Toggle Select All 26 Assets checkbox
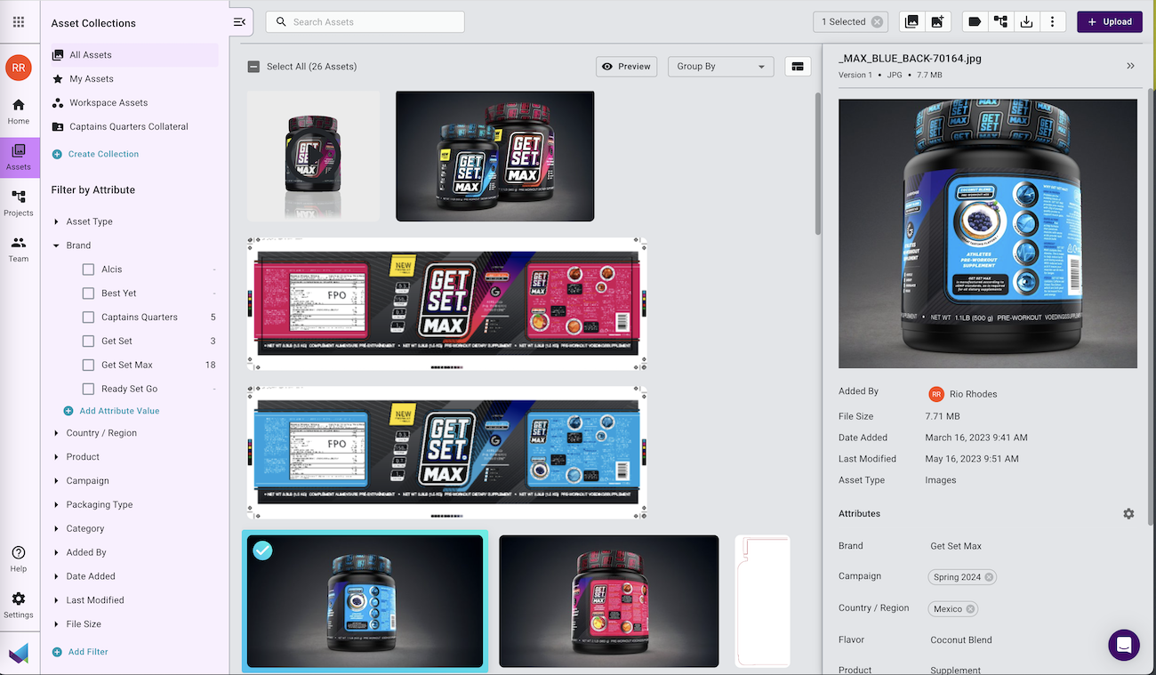 (x=253, y=67)
